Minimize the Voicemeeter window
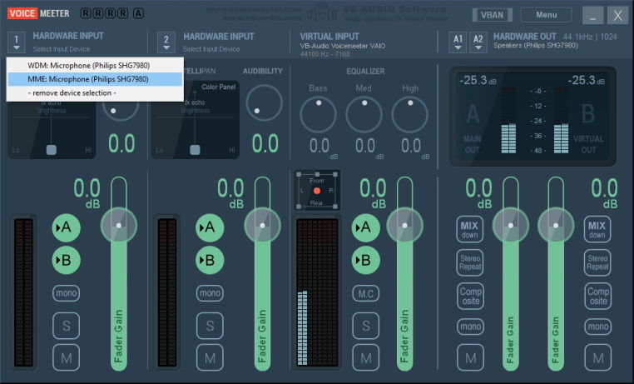634x384 pixels. tap(592, 16)
